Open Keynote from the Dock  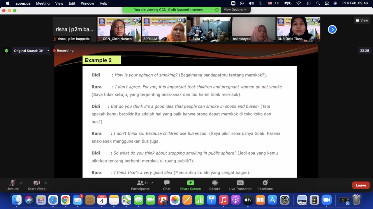tap(212, 200)
